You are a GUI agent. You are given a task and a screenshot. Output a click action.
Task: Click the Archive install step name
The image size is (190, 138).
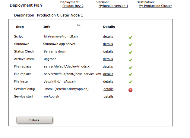(x=25, y=59)
